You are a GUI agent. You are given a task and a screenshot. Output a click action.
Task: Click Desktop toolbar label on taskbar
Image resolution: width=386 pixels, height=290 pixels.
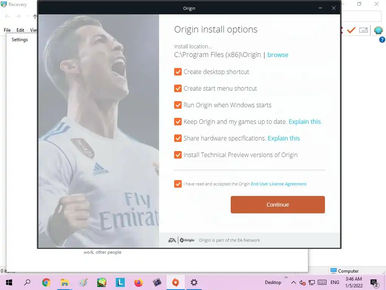tap(273, 282)
